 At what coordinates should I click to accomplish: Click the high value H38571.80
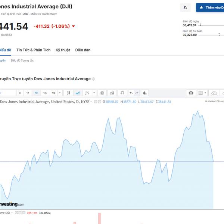pyautogui.click(x=128, y=102)
